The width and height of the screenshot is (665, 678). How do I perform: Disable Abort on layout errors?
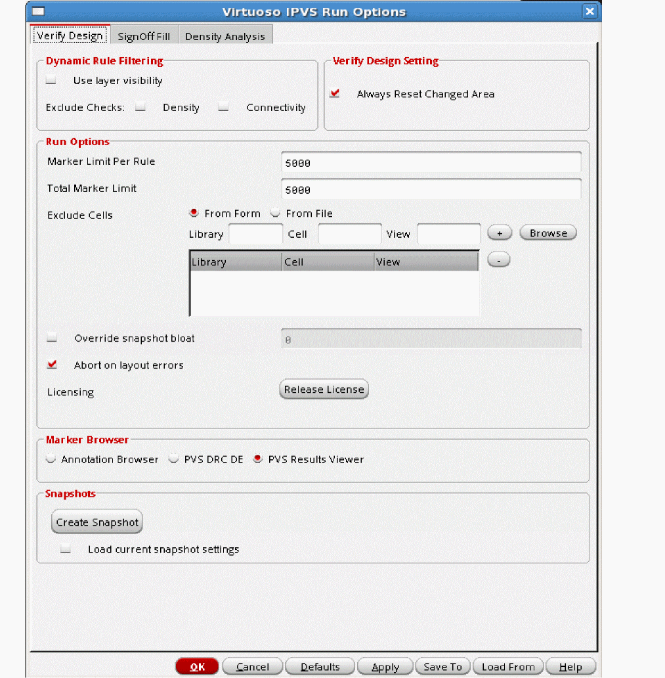coord(52,365)
